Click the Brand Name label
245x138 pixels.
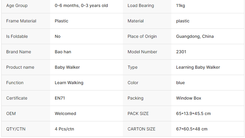pos(18,52)
